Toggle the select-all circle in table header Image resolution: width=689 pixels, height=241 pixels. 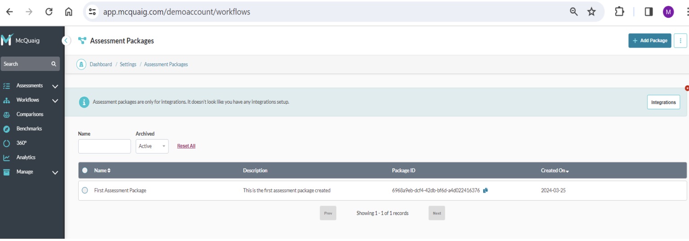point(85,171)
